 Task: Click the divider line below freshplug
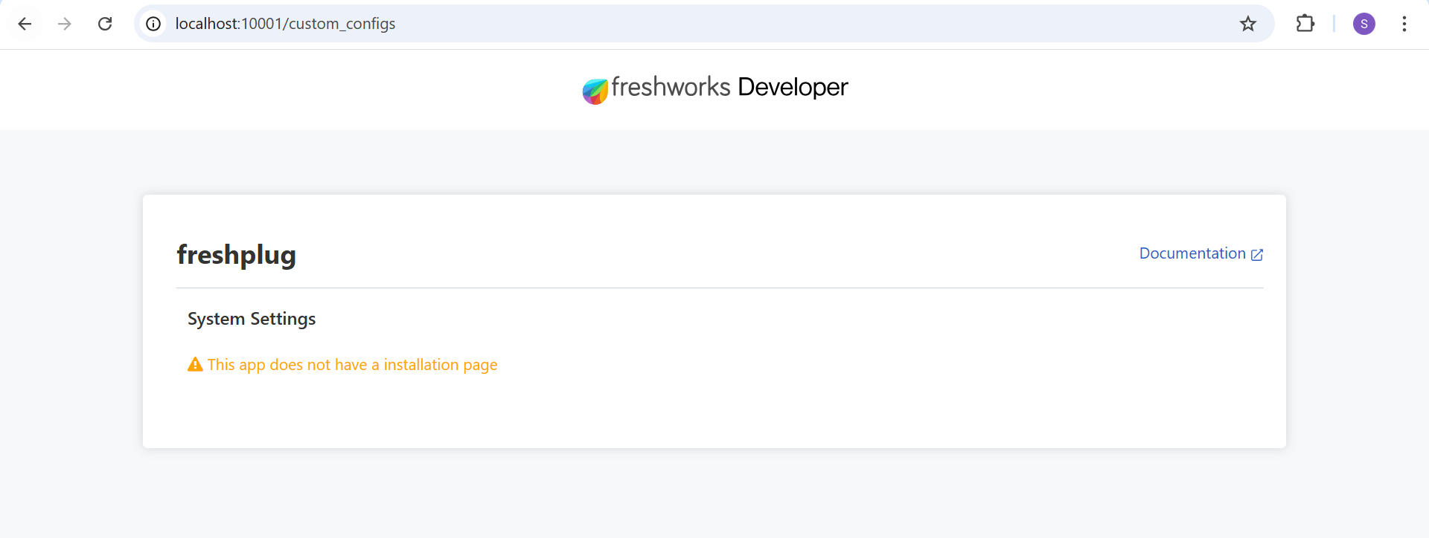(x=719, y=288)
